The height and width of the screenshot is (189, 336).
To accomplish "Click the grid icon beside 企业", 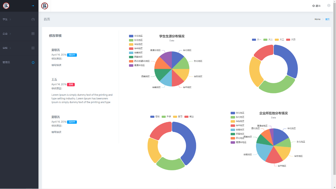I will point(33,34).
